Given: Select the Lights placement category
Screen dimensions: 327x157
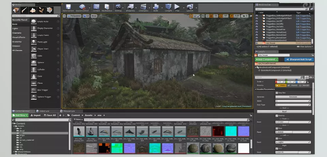Looking at the screenshot, I should click(x=15, y=28).
